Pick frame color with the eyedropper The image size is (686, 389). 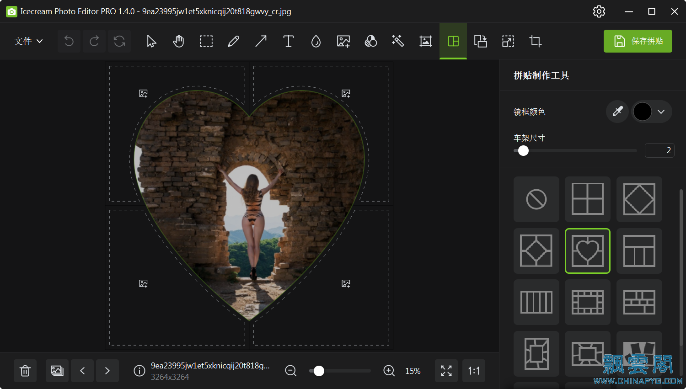[x=617, y=112]
